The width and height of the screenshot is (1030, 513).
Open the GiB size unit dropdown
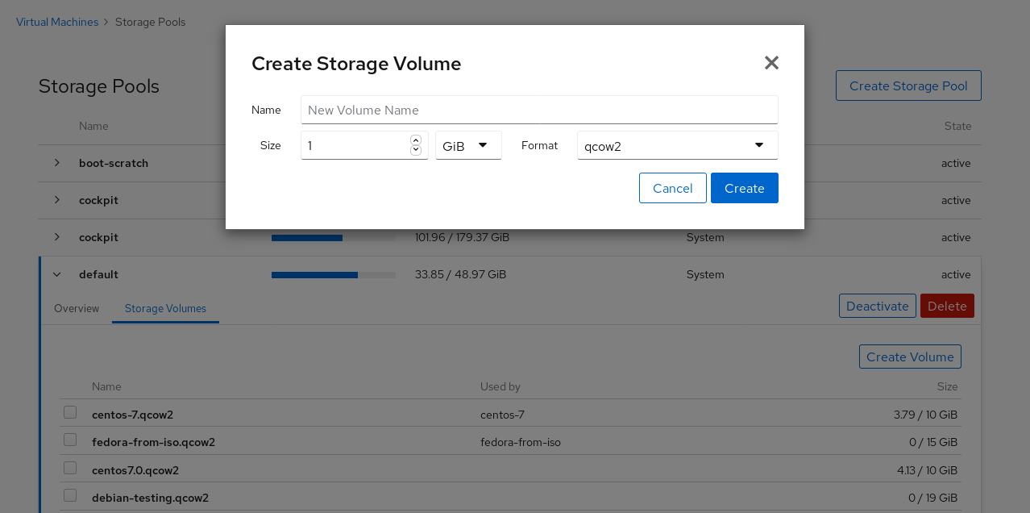coord(468,146)
